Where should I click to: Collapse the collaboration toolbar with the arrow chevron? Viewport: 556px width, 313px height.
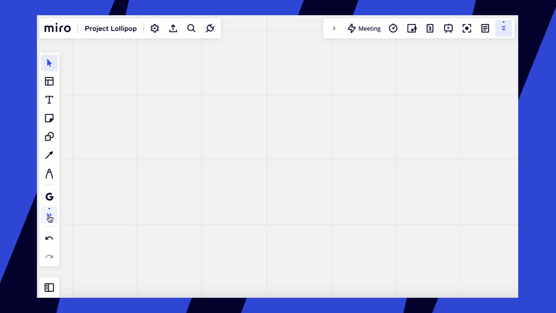(334, 28)
